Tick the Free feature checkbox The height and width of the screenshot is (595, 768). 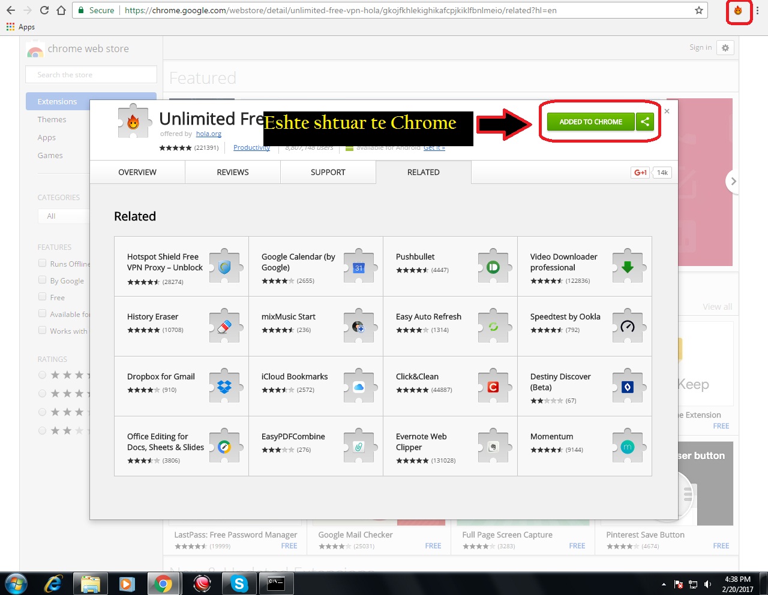point(42,297)
